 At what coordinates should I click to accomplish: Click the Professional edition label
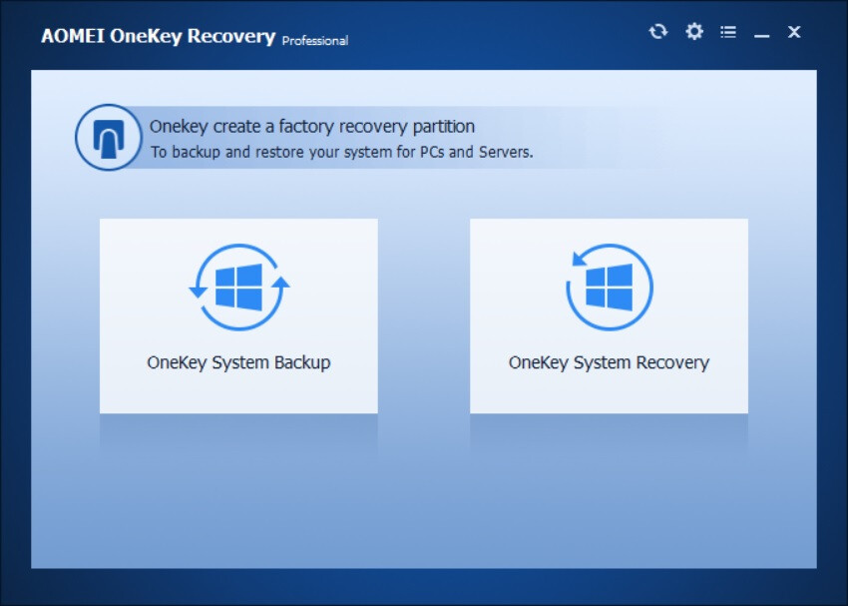315,41
